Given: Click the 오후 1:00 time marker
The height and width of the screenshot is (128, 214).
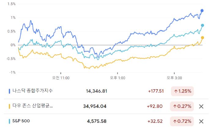Looking at the screenshot, I should pos(118,78).
